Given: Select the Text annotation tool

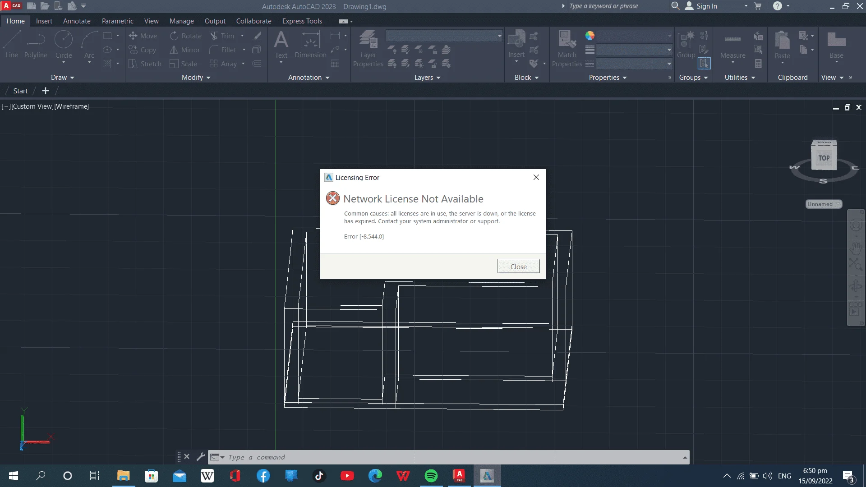Looking at the screenshot, I should click(x=281, y=45).
